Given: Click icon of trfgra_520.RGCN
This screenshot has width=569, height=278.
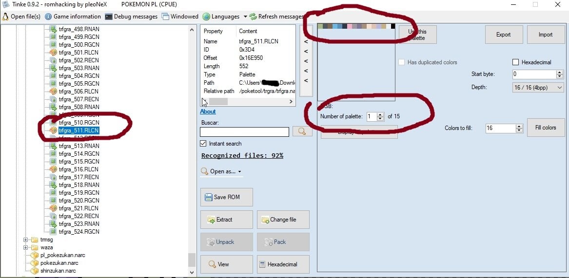Looking at the screenshot, I should [53, 201].
